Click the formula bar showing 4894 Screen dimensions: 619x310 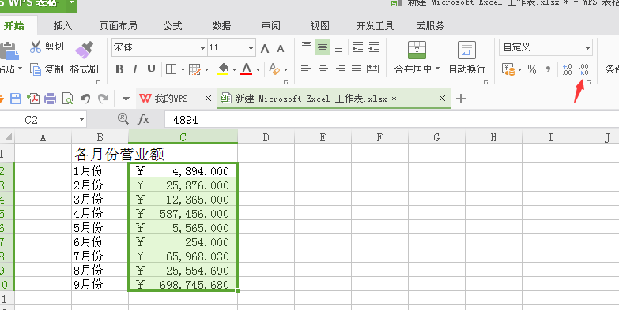click(391, 119)
